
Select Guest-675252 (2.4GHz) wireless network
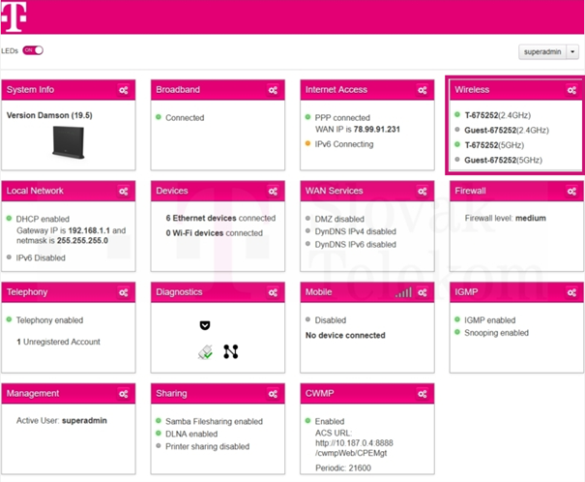click(x=507, y=131)
